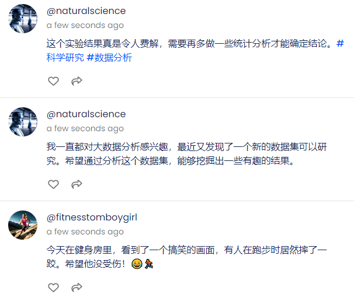Like the fitnesstomboygirl gym post
This screenshot has height=298, width=354.
pos(54,288)
